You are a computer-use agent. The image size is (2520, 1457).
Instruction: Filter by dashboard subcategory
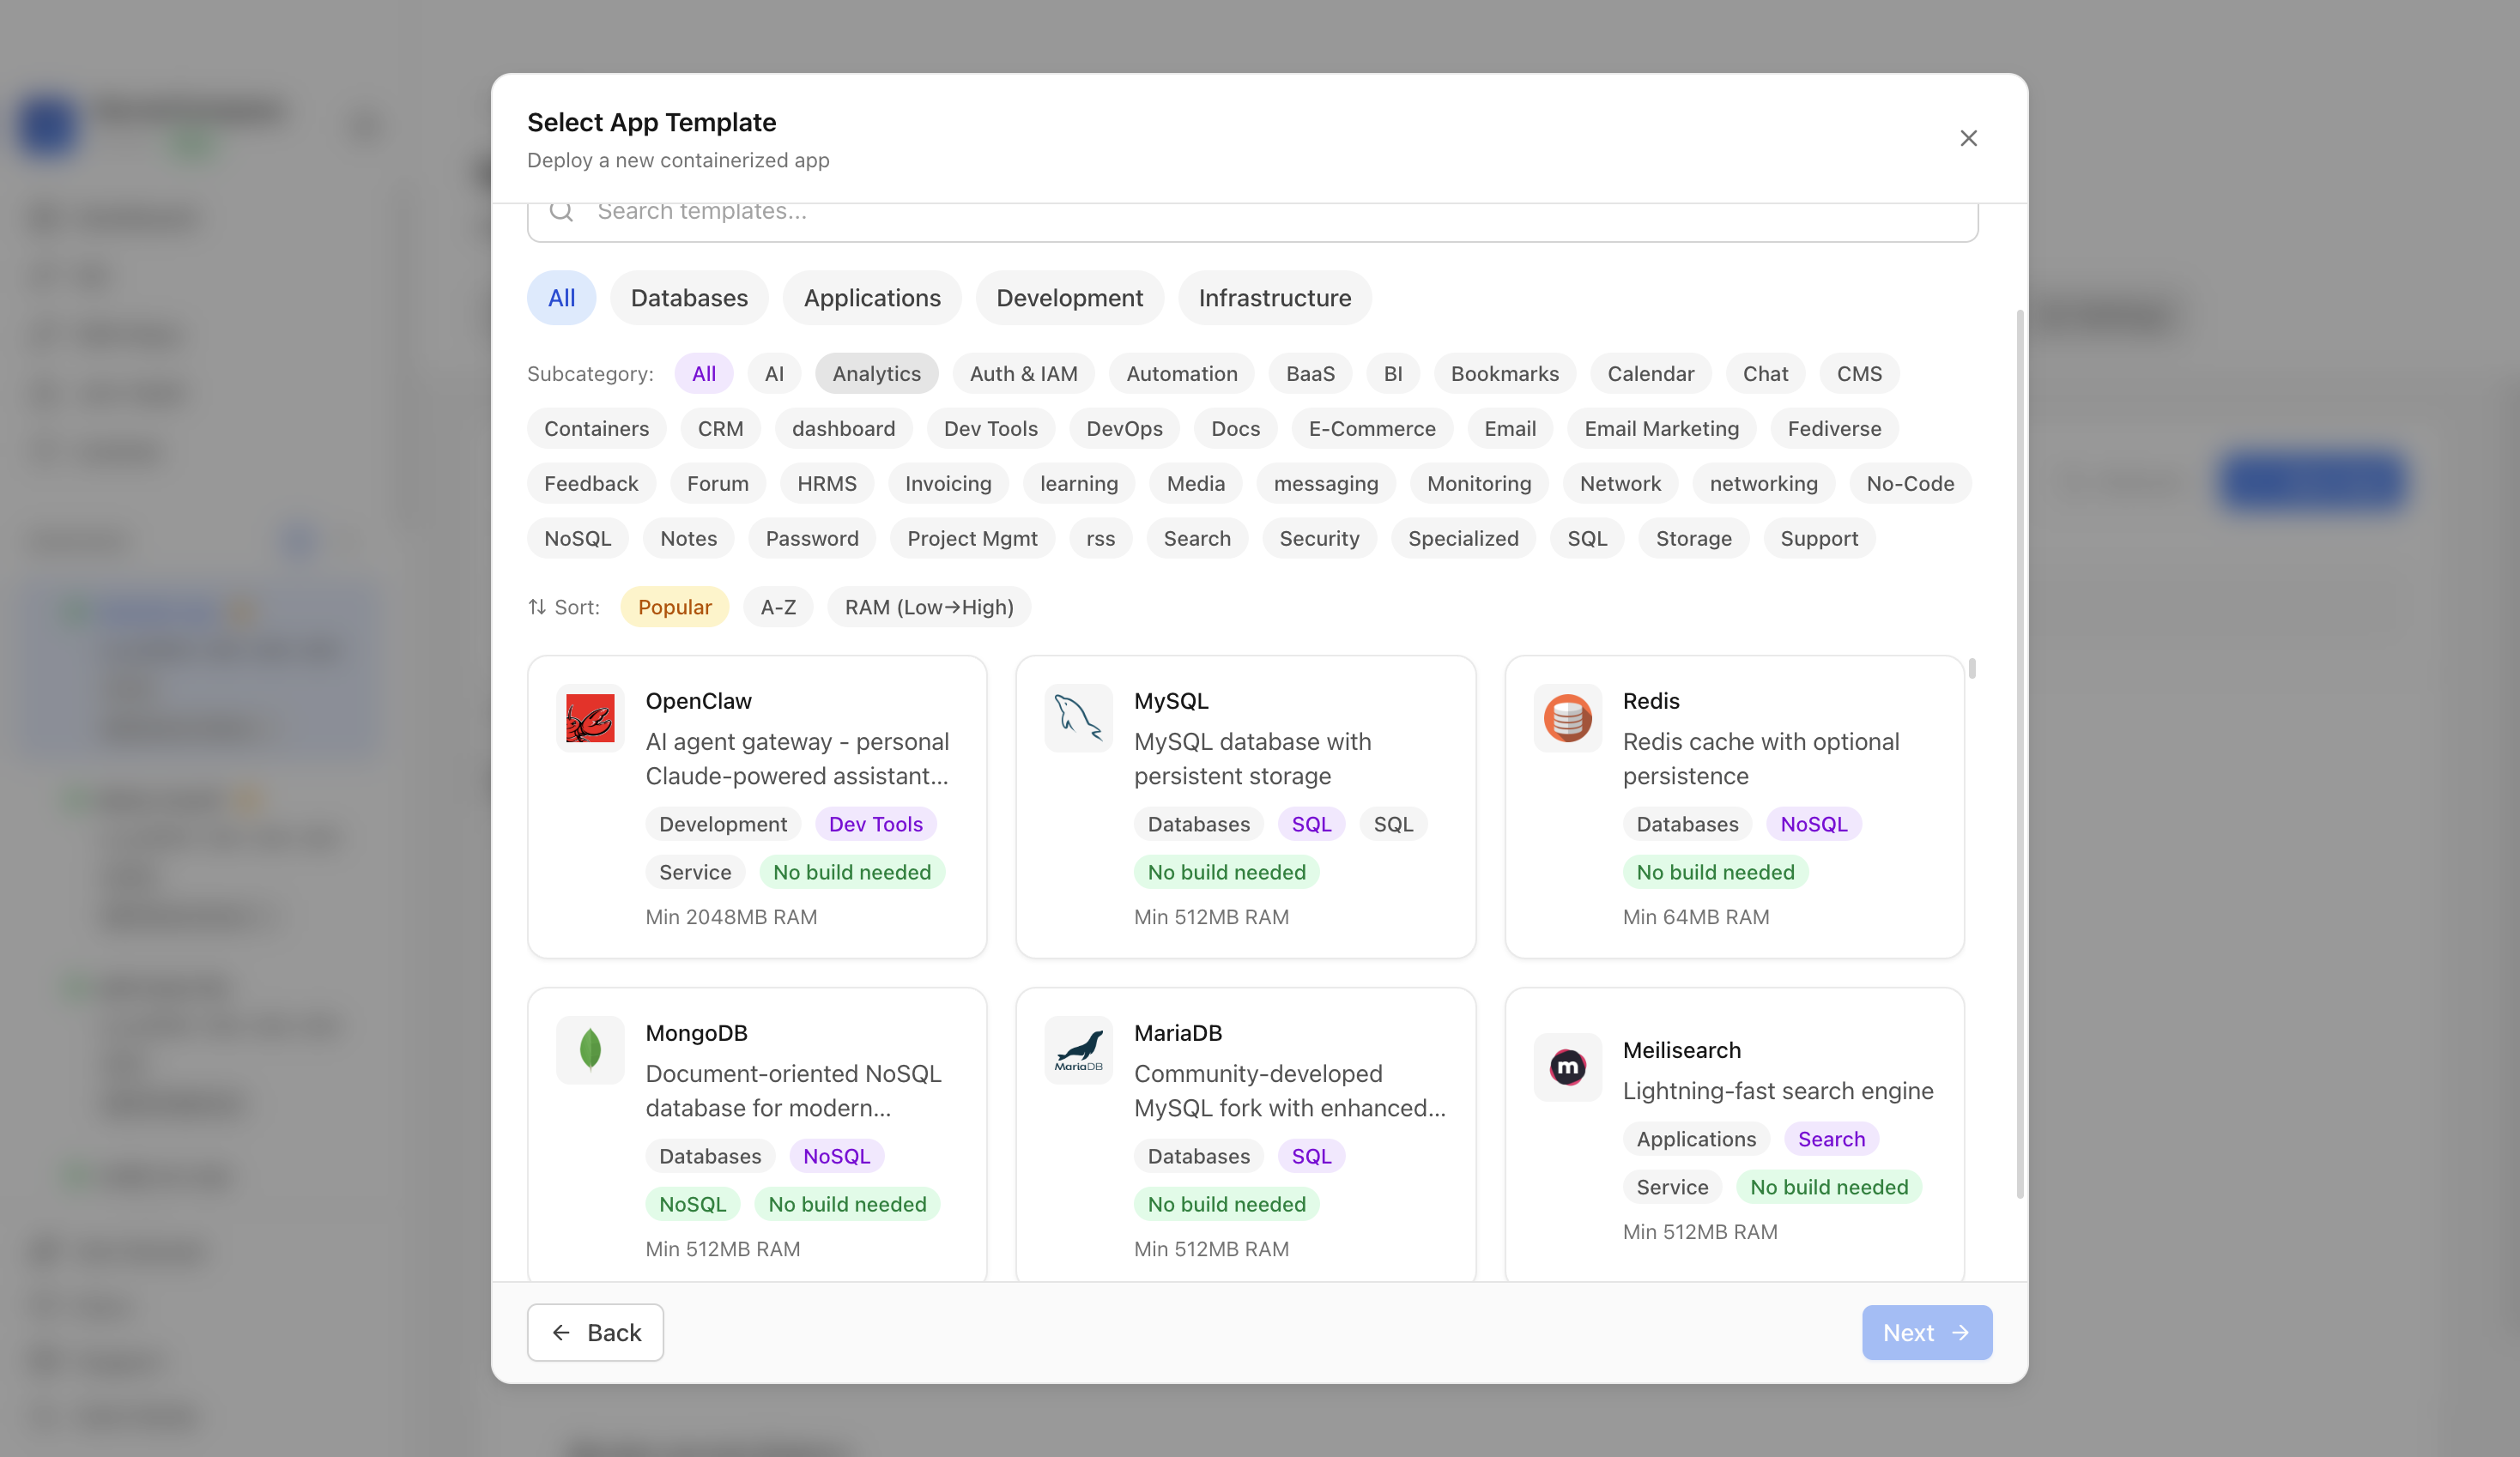point(843,428)
